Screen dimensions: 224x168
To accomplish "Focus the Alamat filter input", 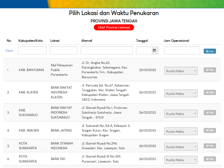I will pyautogui.click(x=107, y=50).
